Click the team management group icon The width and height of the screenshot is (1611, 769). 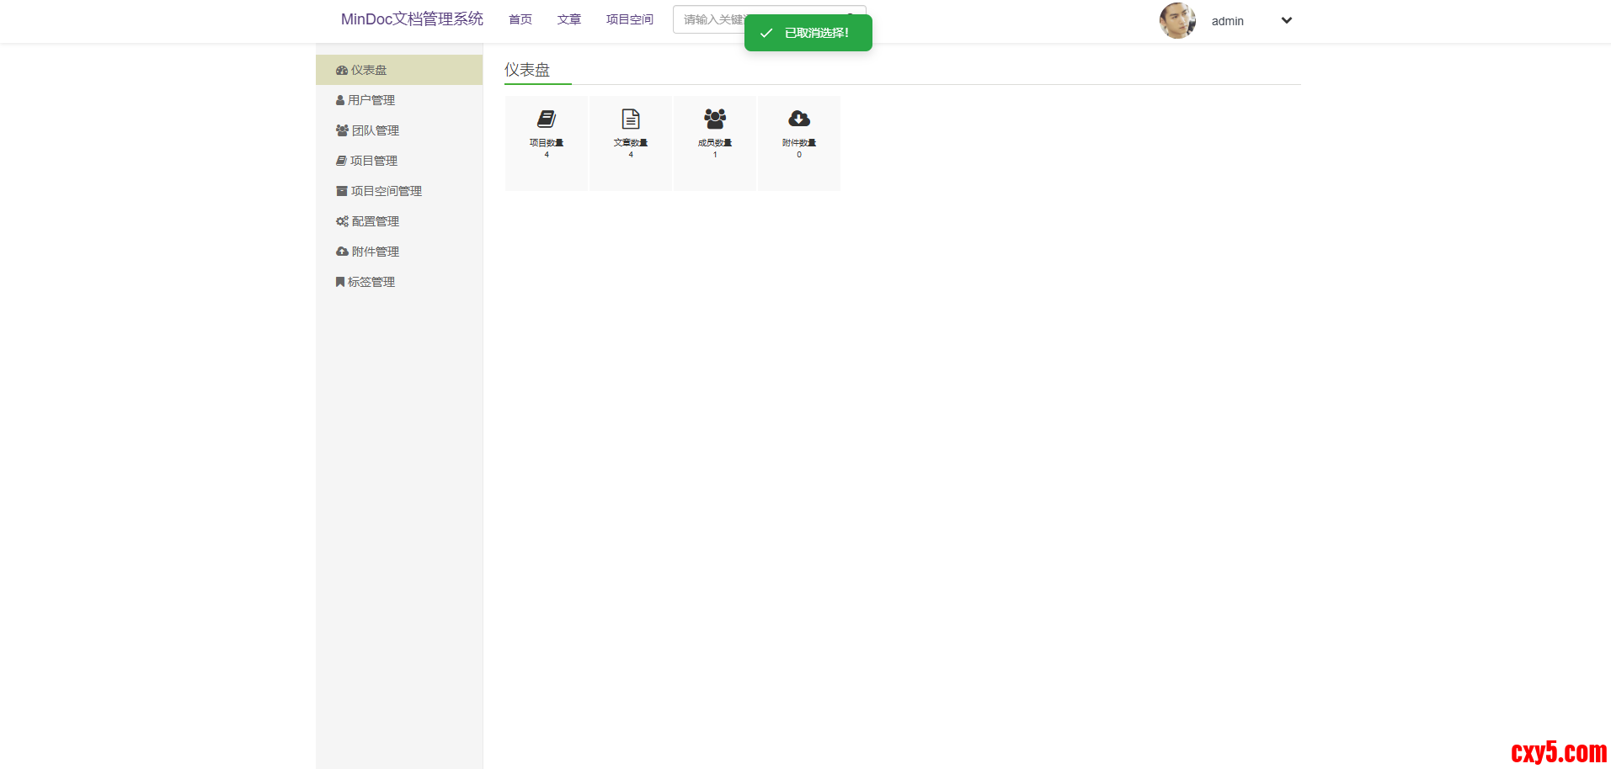(x=342, y=130)
